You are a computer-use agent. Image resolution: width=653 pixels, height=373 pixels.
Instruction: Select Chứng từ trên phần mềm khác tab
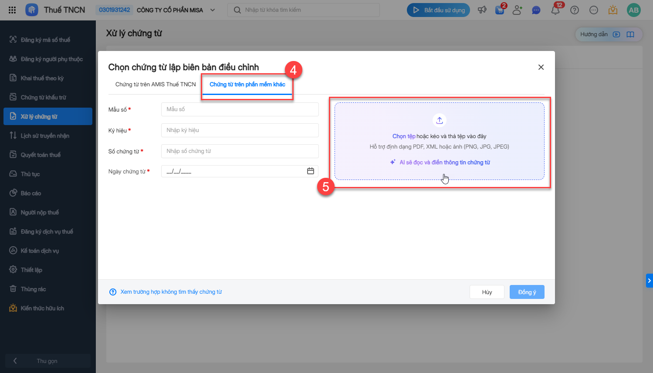247,85
